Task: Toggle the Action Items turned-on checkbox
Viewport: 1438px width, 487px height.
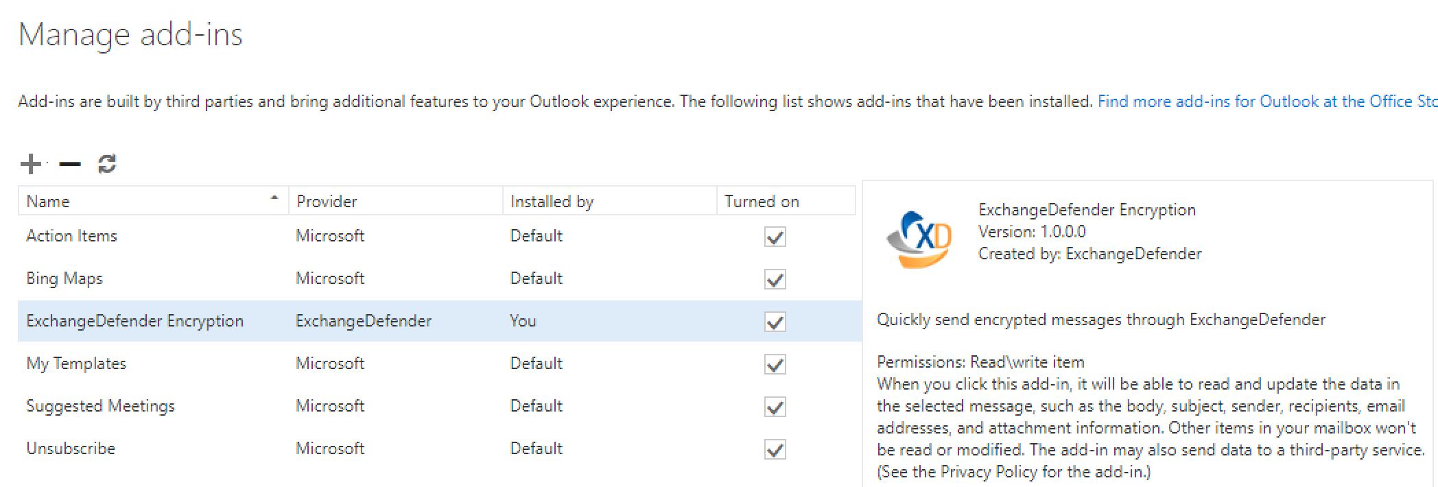Action: click(775, 237)
